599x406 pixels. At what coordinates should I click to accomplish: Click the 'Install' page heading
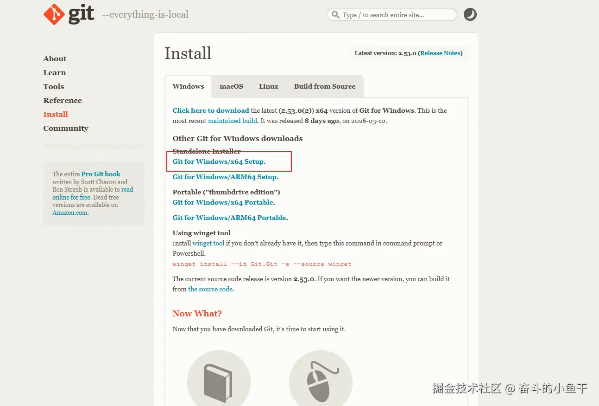pyautogui.click(x=188, y=53)
